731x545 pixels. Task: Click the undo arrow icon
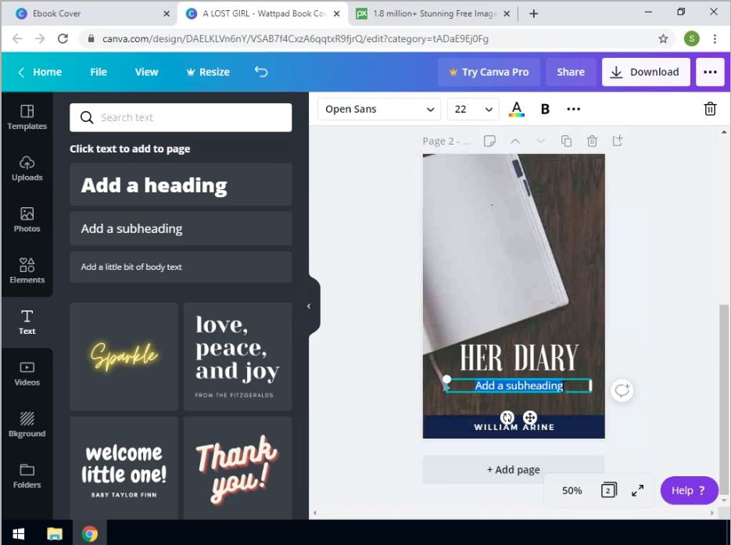click(x=261, y=72)
